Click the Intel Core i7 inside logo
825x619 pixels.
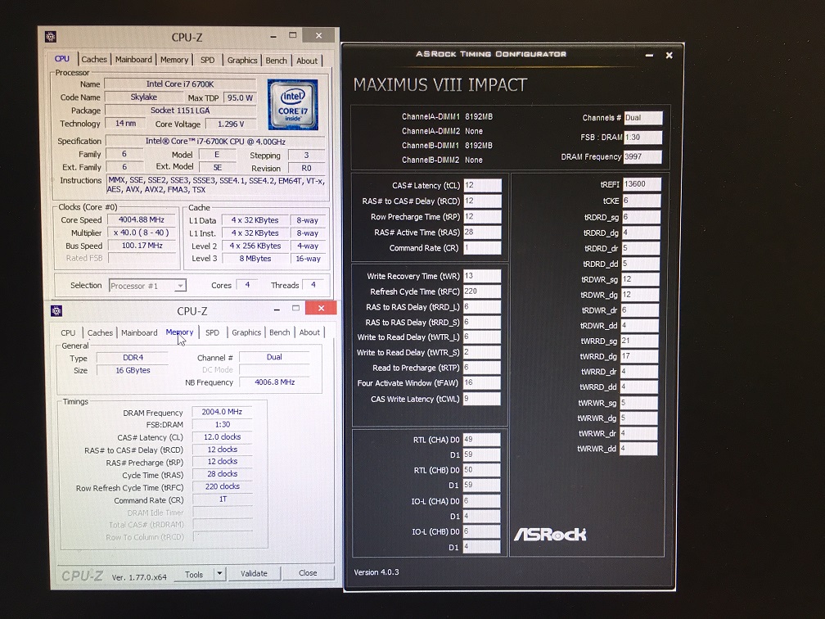(x=292, y=104)
